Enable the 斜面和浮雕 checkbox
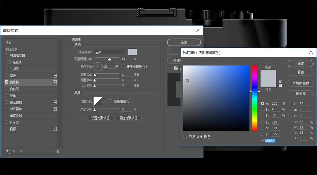Screen dimensions: 317x175 click(6, 55)
